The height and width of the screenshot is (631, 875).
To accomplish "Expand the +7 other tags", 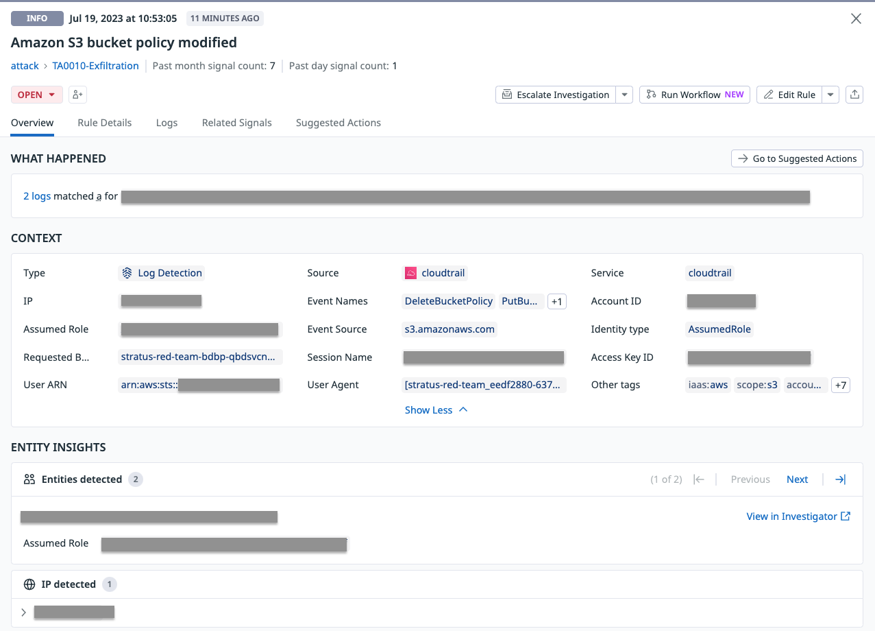I will 840,385.
